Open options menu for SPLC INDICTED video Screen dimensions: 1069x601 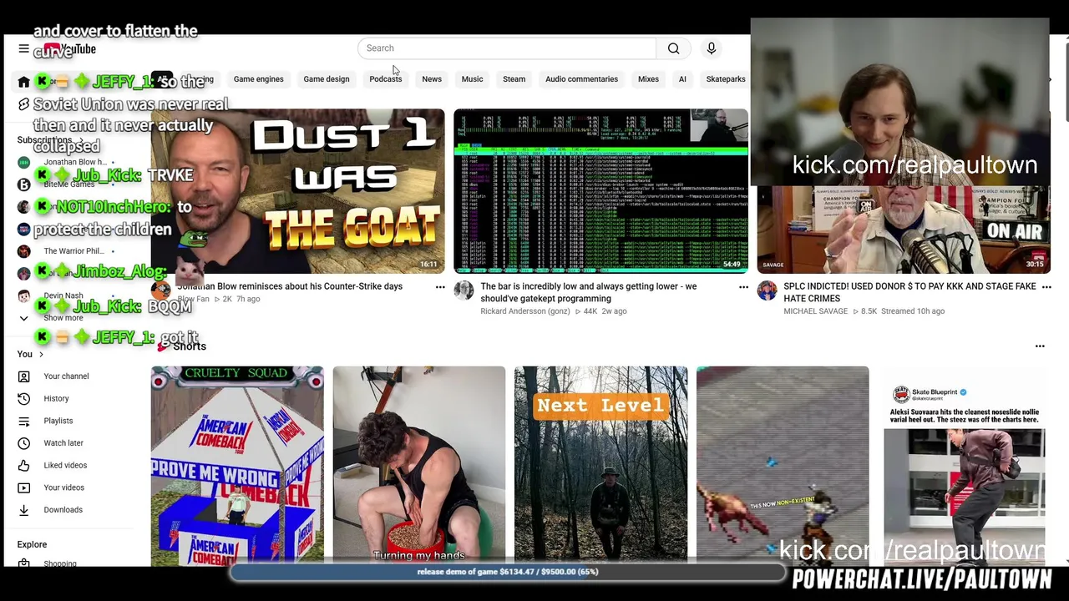pyautogui.click(x=1046, y=287)
